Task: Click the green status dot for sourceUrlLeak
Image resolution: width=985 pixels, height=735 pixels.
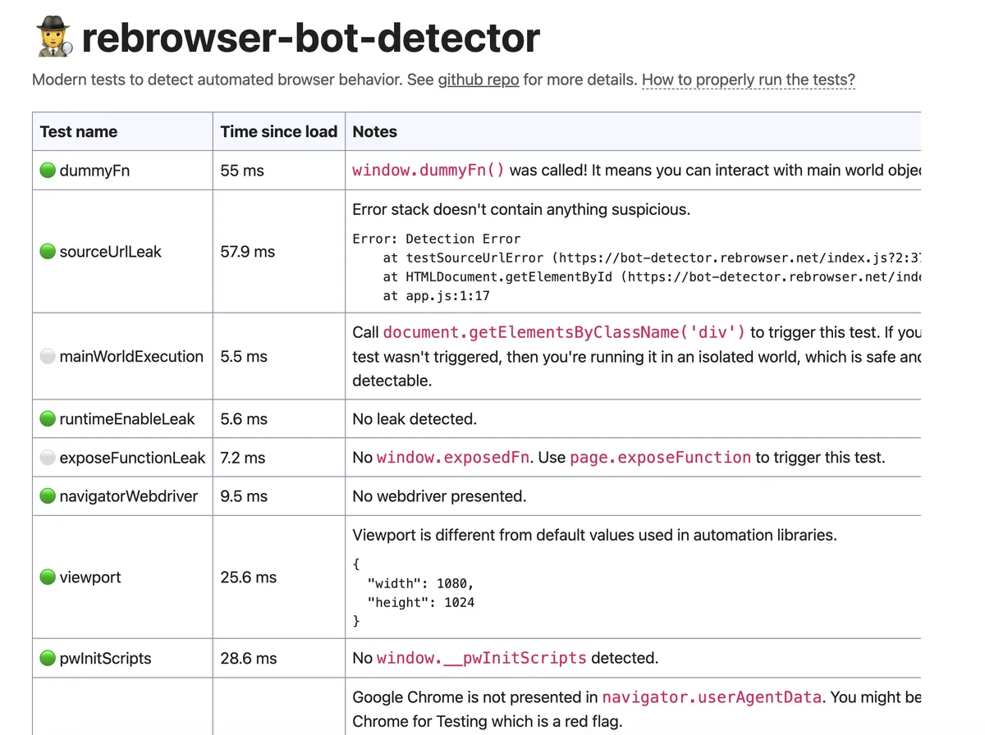Action: tap(48, 252)
